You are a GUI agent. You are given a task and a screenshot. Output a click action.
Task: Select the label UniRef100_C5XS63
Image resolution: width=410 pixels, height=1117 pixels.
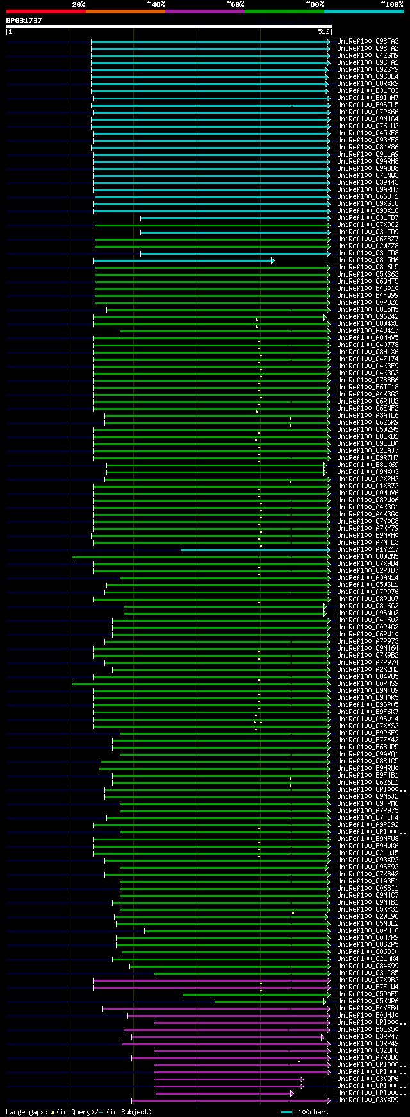(x=368, y=275)
